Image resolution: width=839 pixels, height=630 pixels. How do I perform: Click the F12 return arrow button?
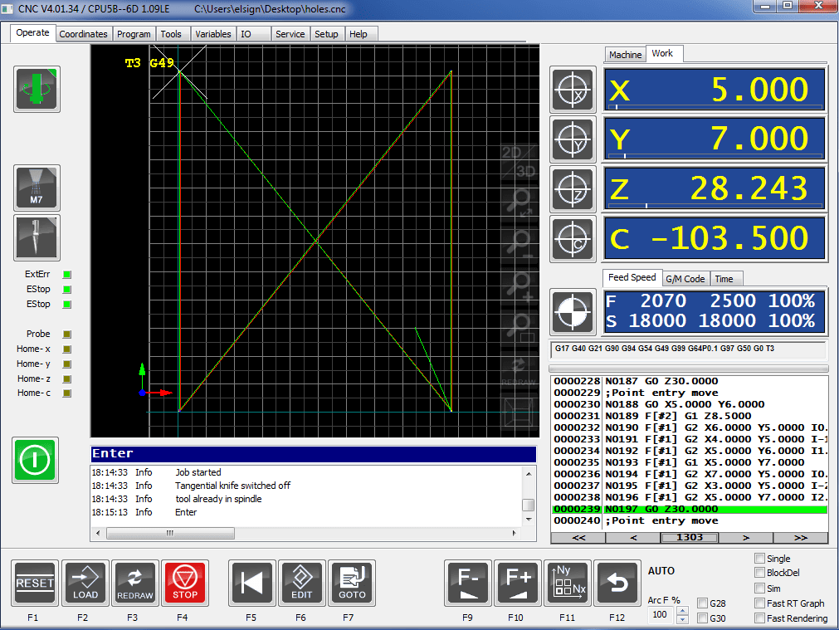[x=617, y=583]
